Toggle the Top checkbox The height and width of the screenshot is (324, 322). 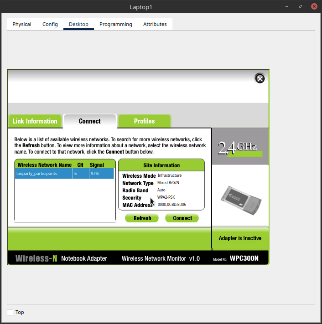tap(10, 312)
